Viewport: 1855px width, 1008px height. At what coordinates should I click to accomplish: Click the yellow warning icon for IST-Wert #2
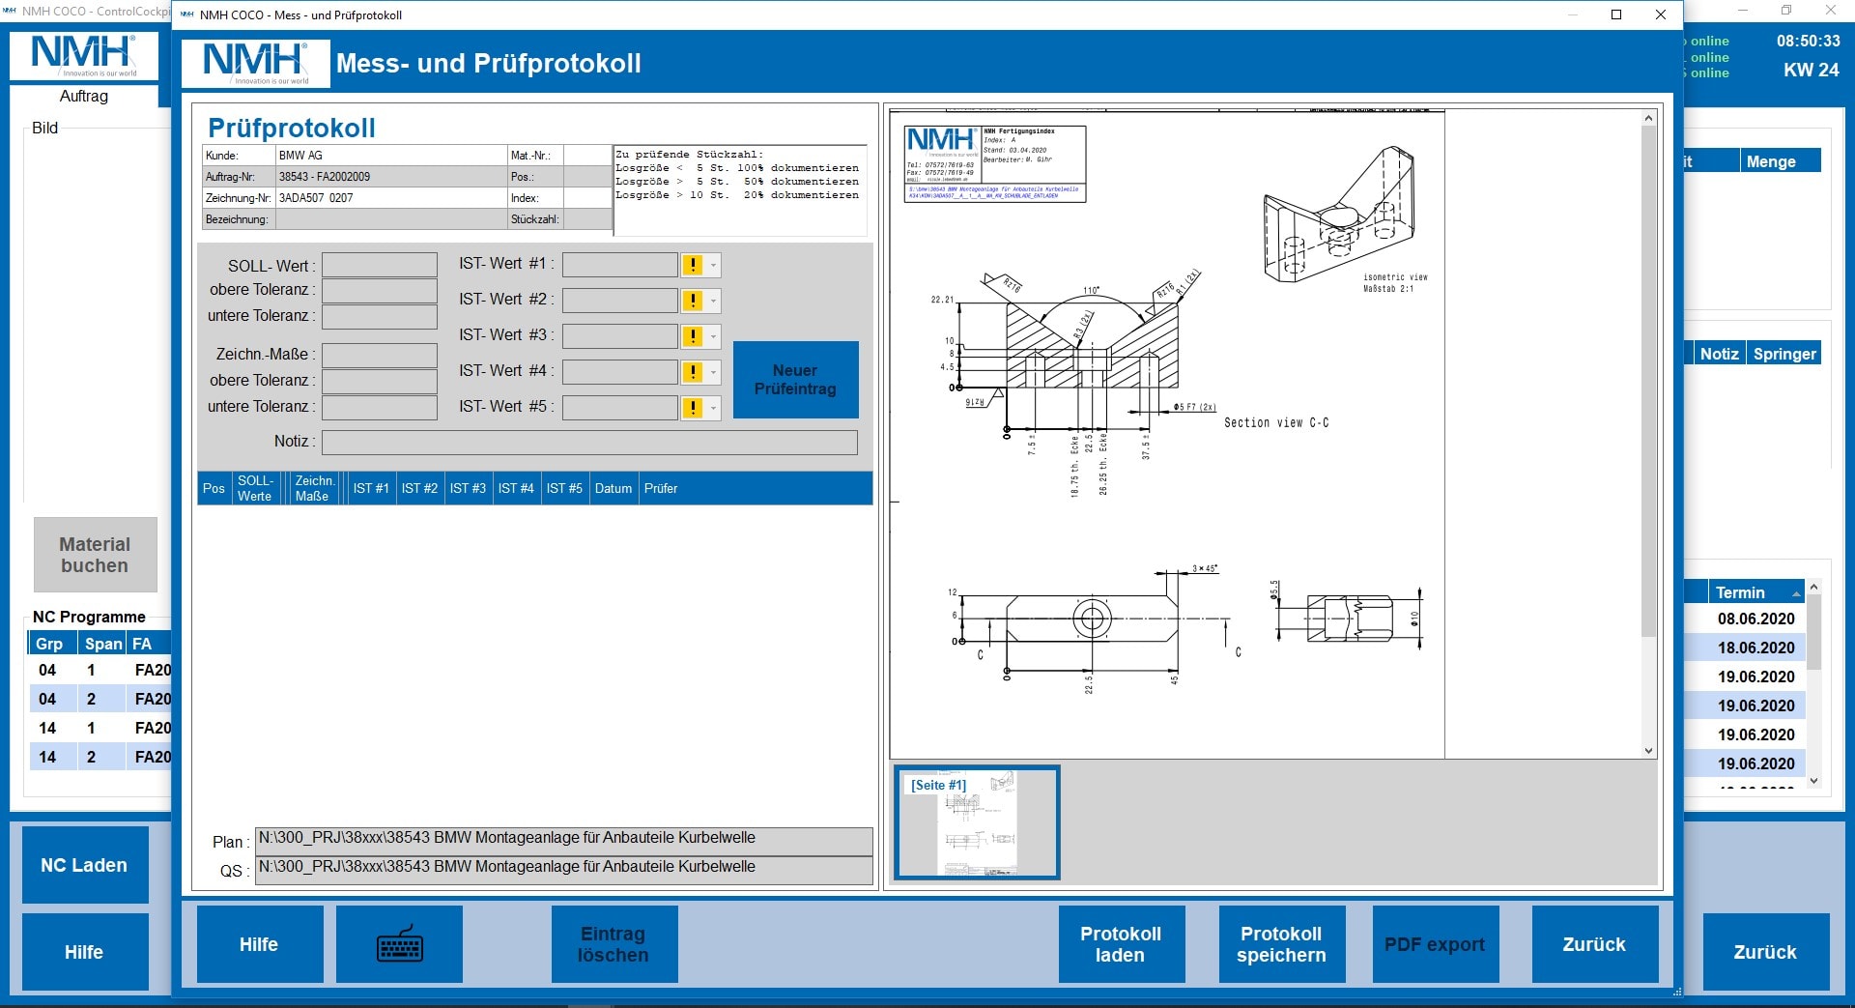tap(693, 301)
